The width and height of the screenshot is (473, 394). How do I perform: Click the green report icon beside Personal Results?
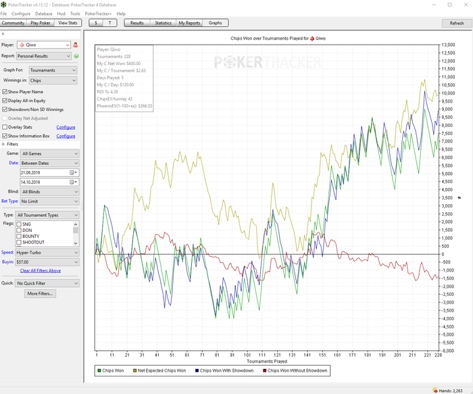76,56
